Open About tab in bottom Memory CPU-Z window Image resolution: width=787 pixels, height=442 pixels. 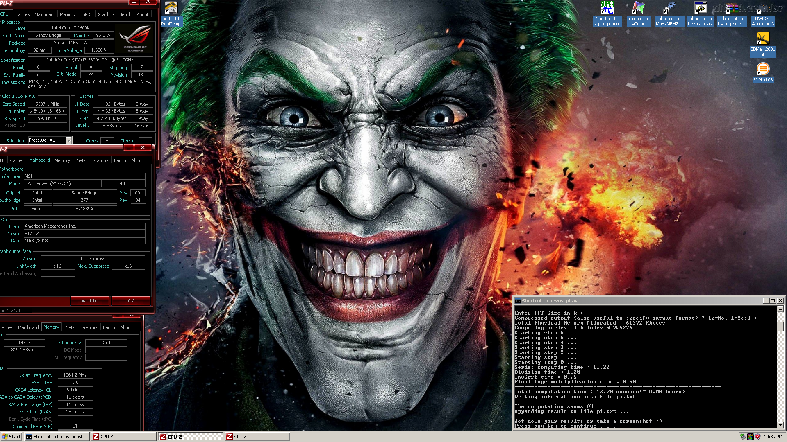pyautogui.click(x=126, y=327)
